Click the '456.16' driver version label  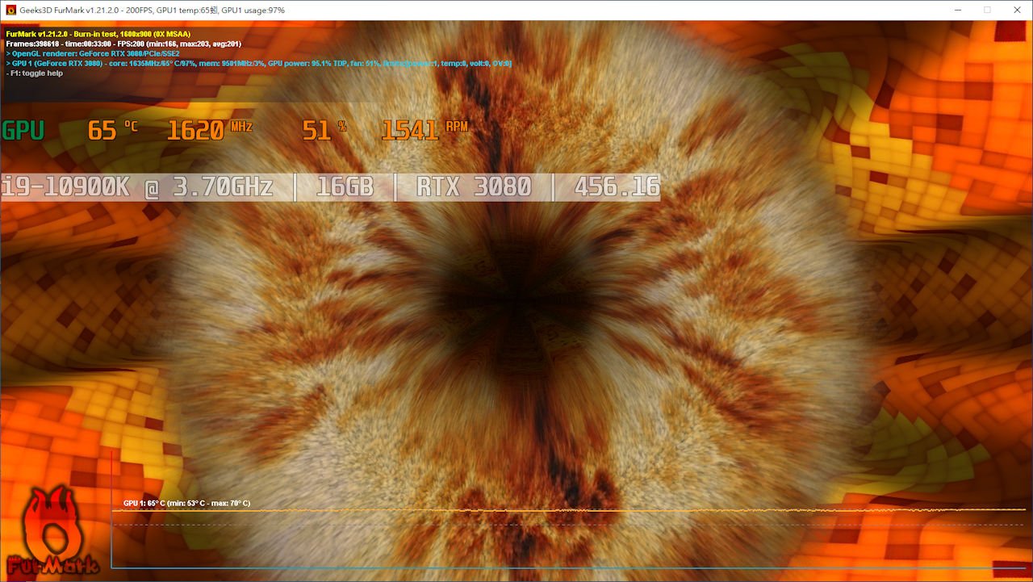617,187
